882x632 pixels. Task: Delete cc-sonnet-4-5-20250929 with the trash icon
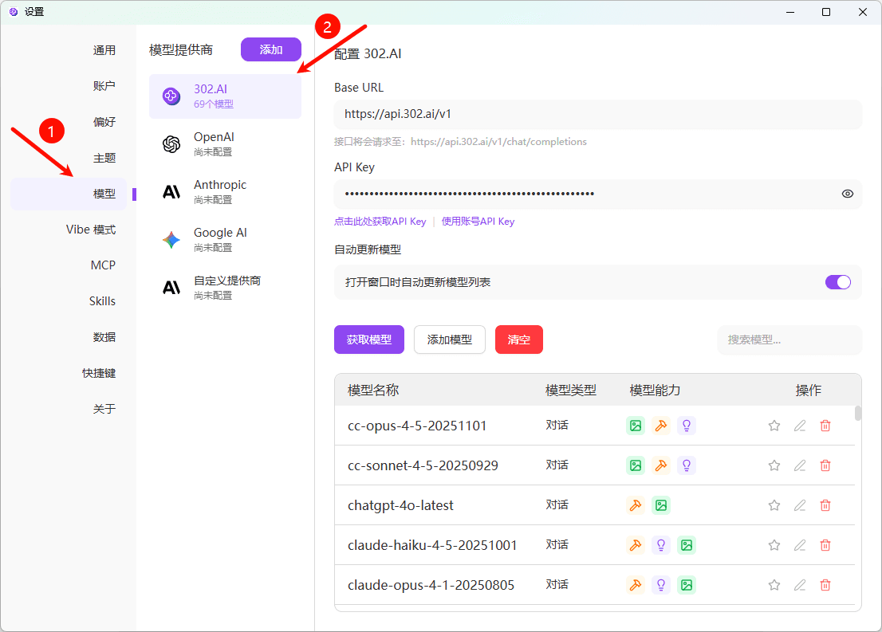[x=825, y=465]
